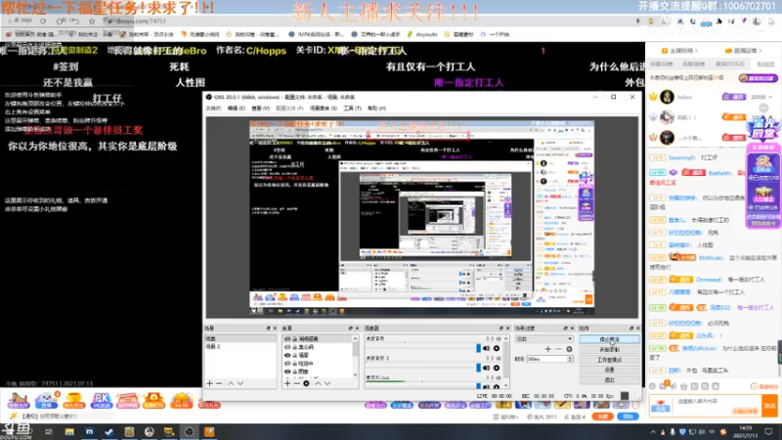This screenshot has height=440, width=782.
Task: Open 设置 from OBS Controls
Action: click(x=609, y=370)
